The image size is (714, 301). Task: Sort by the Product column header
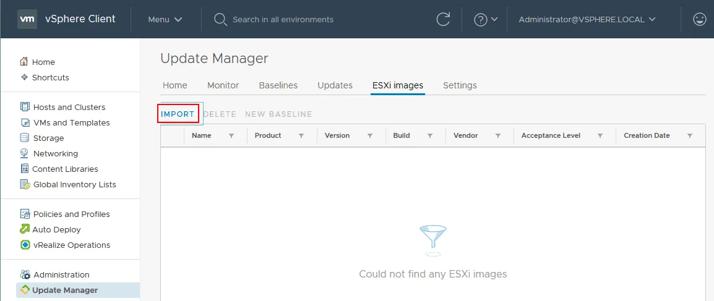click(x=268, y=135)
